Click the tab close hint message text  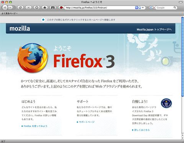[81, 20]
